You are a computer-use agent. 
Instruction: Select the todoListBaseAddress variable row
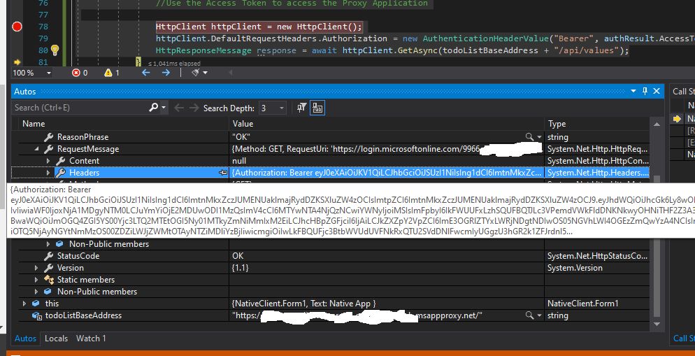pyautogui.click(x=330, y=315)
